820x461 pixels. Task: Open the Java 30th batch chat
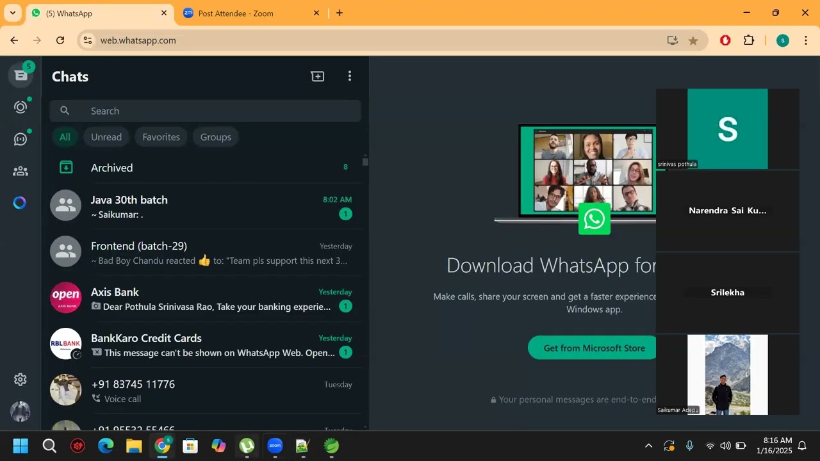[x=205, y=206]
